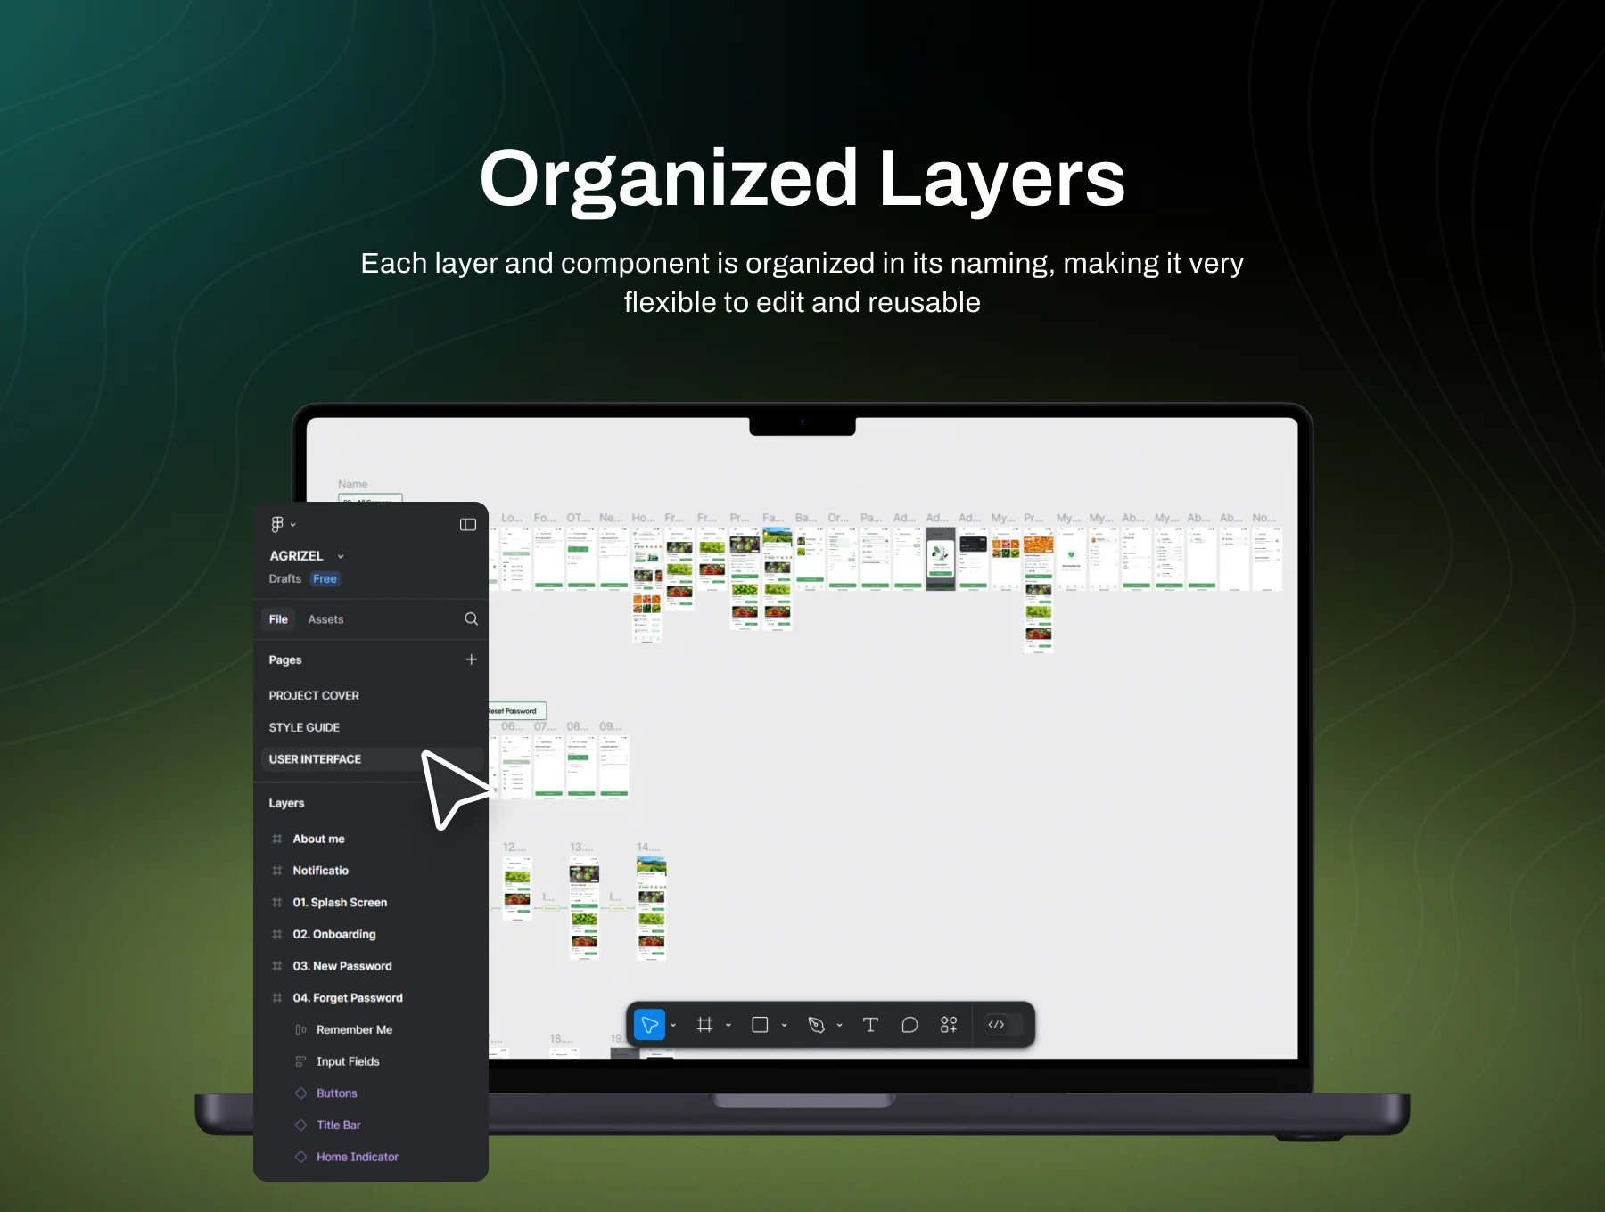1605x1212 pixels.
Task: Select the frame thumbnail labeled 13
Action: click(x=584, y=908)
